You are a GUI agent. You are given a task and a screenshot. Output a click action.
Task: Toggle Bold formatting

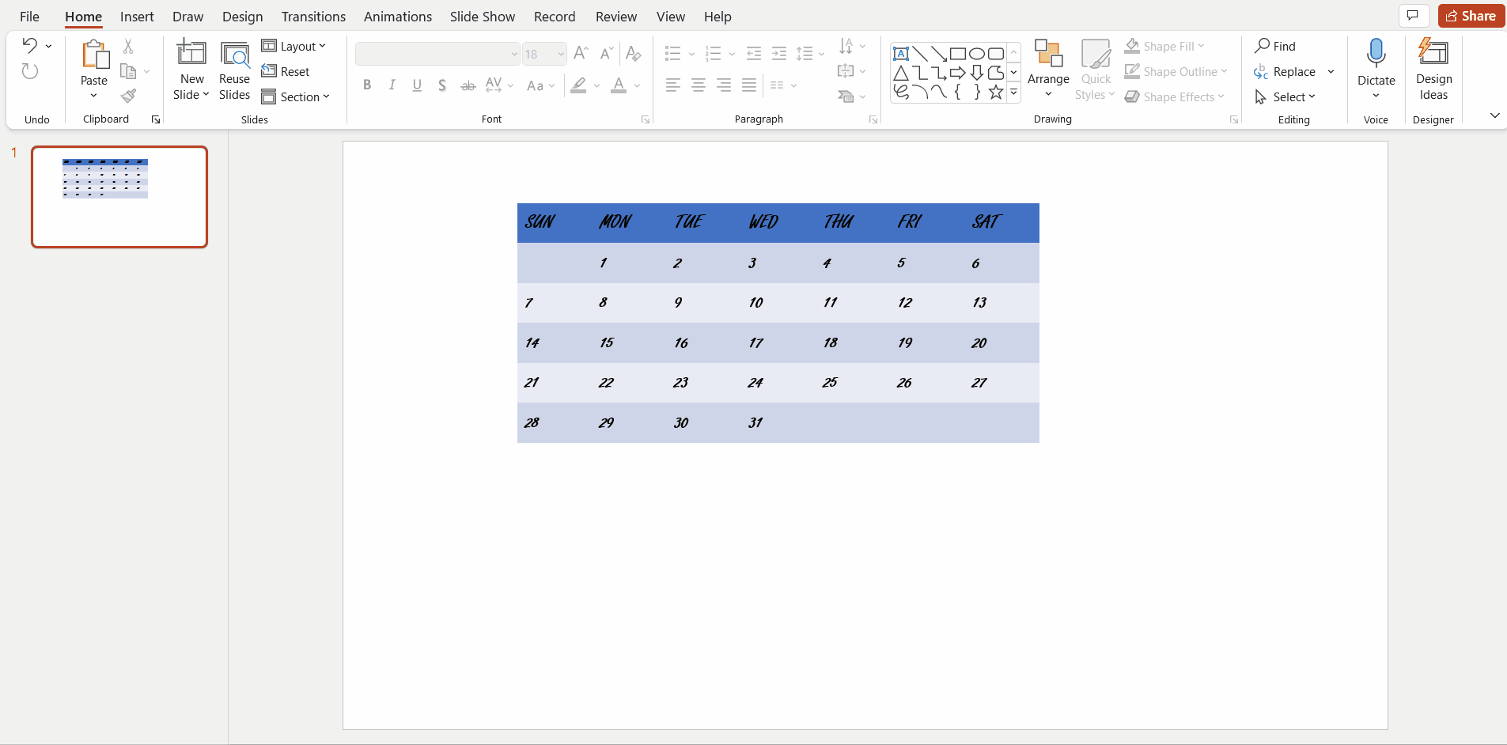tap(367, 85)
